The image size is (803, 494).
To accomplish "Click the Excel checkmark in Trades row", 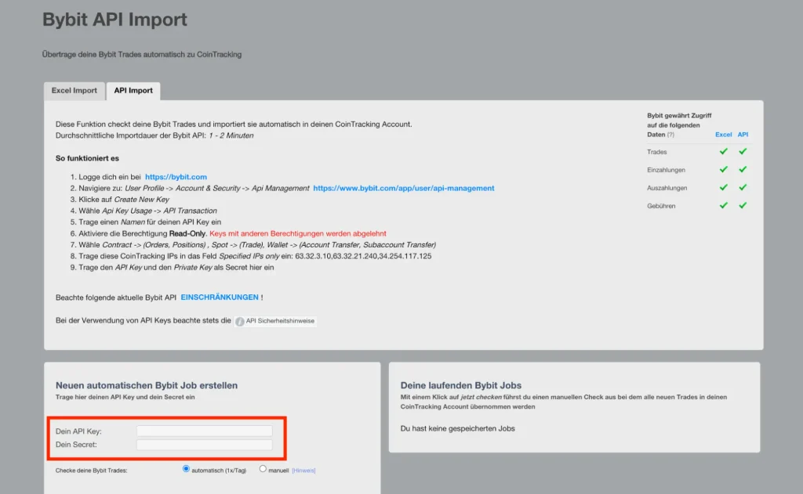I will click(x=724, y=152).
